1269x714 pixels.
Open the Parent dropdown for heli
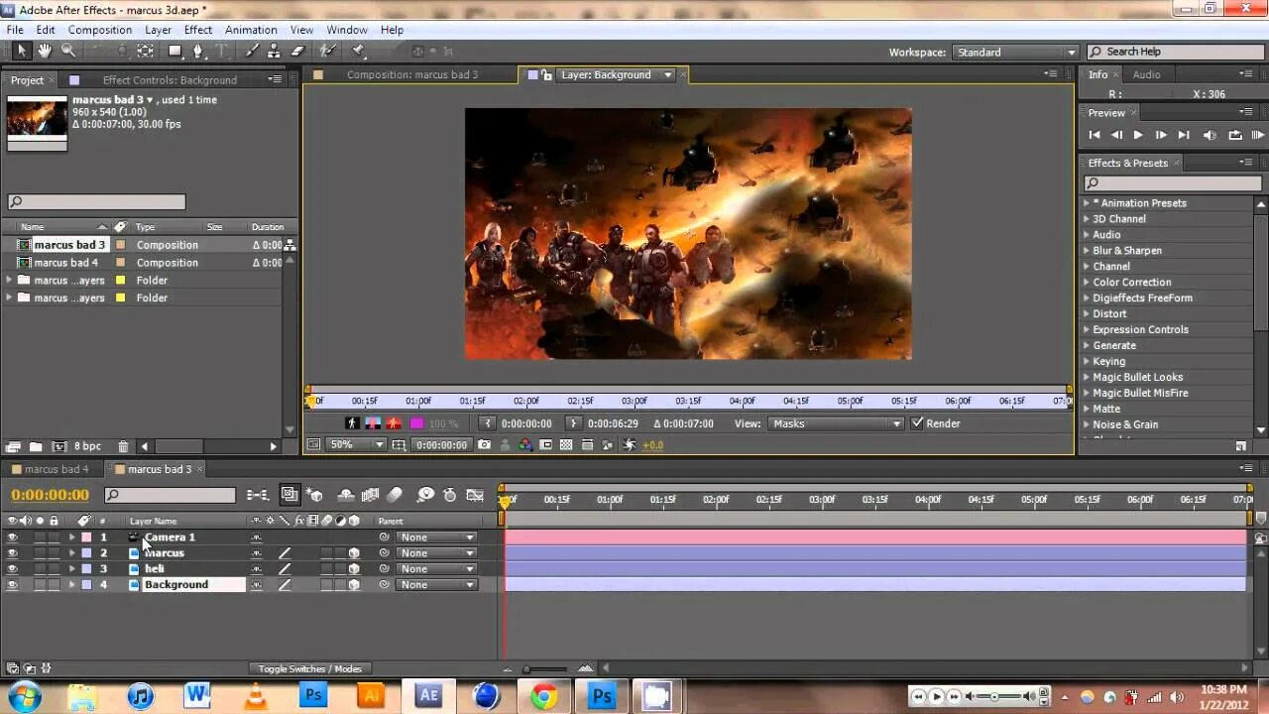(x=435, y=569)
